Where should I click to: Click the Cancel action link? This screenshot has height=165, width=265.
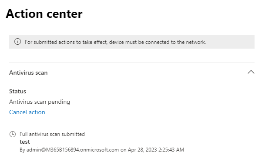(x=27, y=112)
